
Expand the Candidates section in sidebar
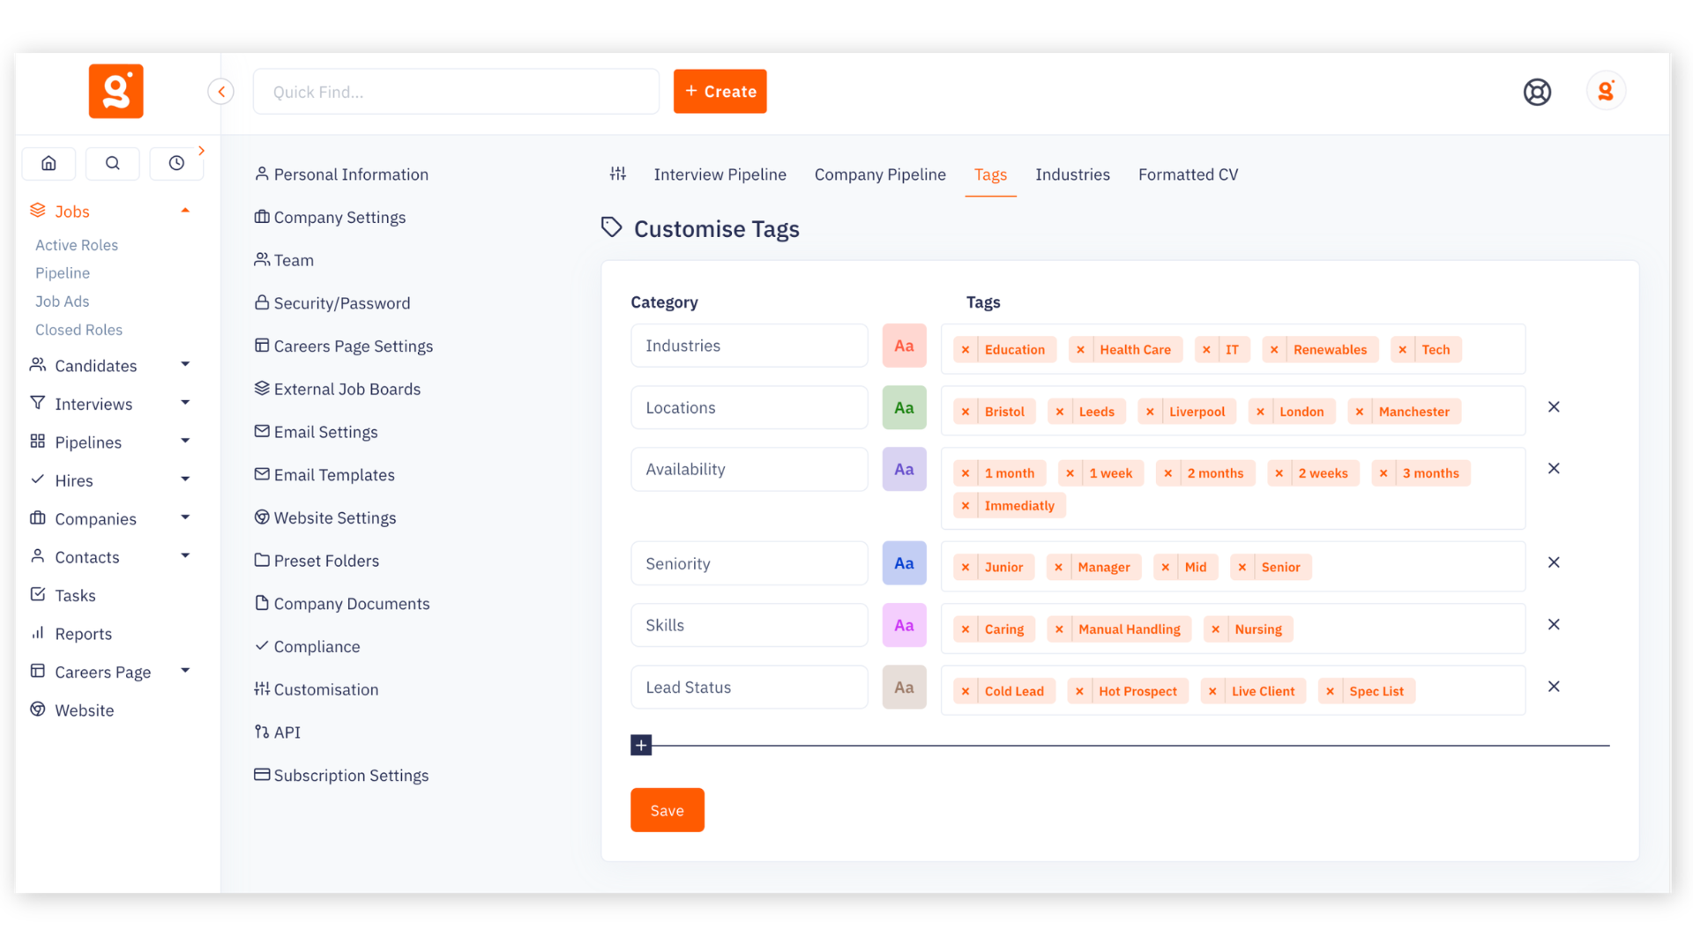[185, 363]
